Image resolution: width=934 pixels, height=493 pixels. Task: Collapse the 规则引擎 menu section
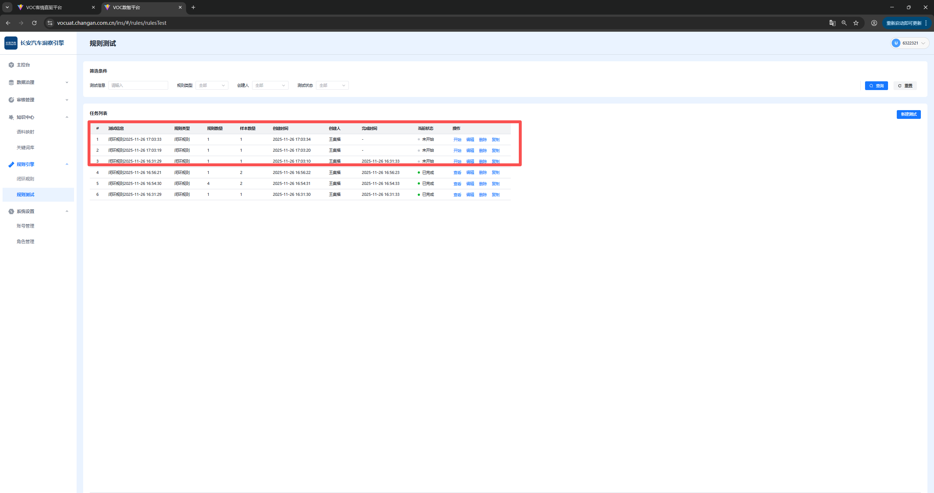click(x=67, y=164)
